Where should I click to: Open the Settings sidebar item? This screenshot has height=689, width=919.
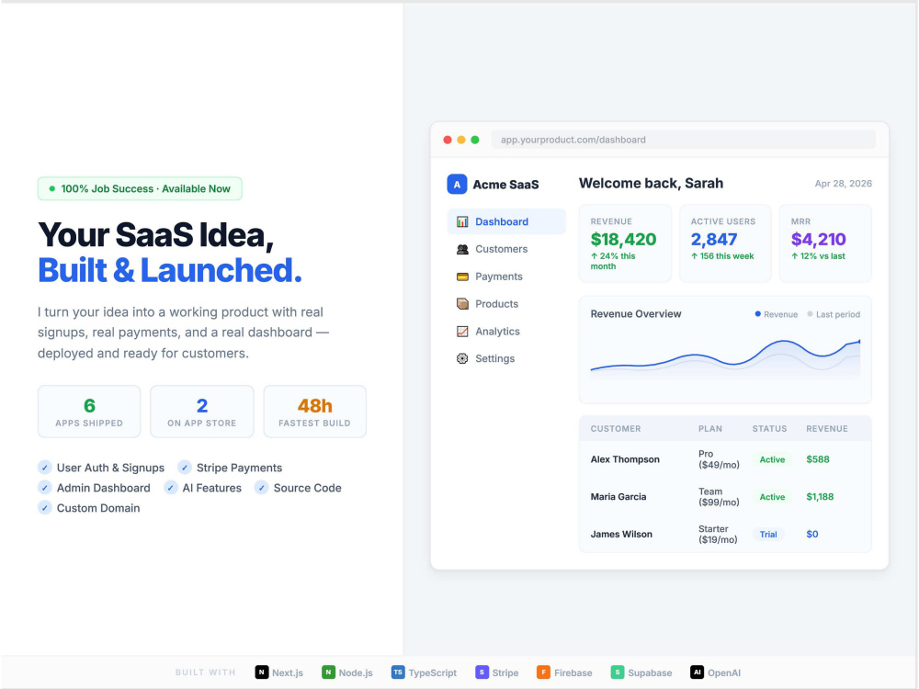pyautogui.click(x=506, y=358)
